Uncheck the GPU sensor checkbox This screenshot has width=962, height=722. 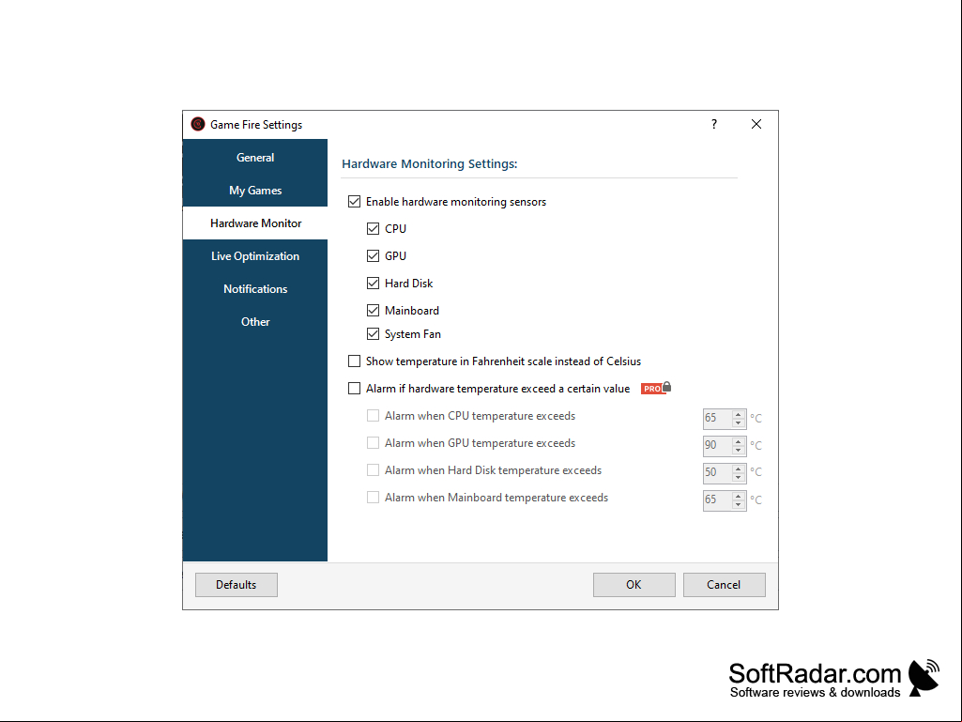[373, 256]
